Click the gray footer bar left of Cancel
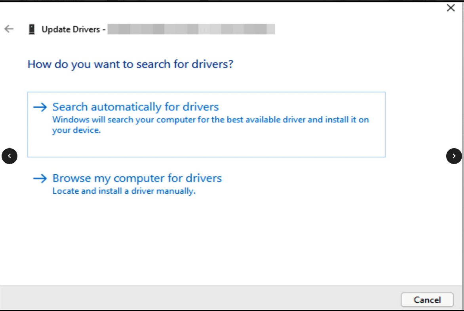 click(x=198, y=298)
